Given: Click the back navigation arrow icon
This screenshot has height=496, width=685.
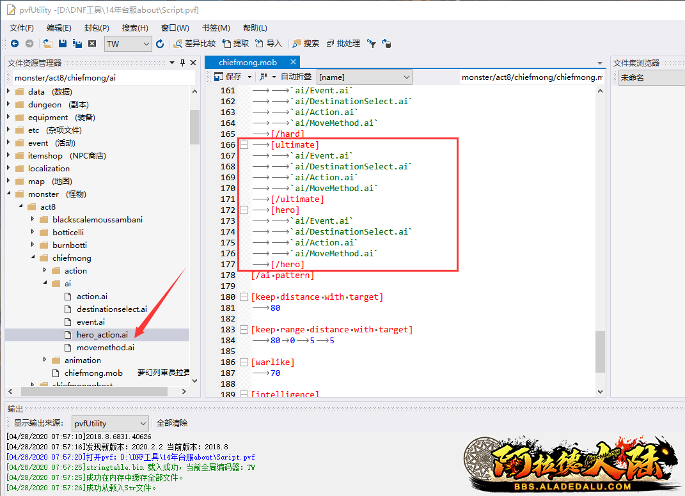Looking at the screenshot, I should pyautogui.click(x=15, y=43).
